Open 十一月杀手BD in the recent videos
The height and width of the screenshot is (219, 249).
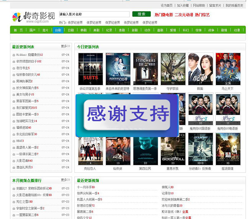tap(86, 187)
